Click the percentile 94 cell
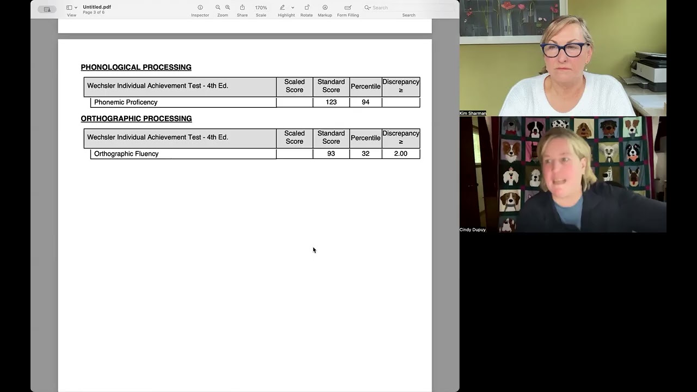This screenshot has width=697, height=392. [x=365, y=102]
